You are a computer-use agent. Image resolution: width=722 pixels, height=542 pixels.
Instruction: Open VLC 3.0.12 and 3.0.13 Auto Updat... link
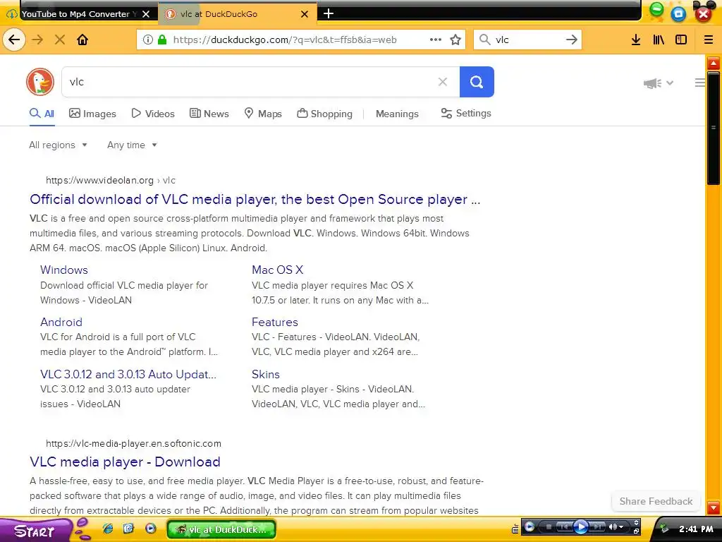pos(128,374)
